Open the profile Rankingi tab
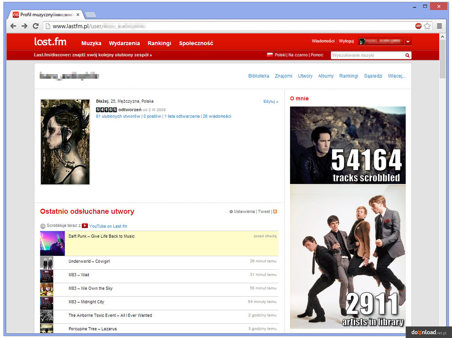The width and height of the screenshot is (452, 338). (349, 76)
